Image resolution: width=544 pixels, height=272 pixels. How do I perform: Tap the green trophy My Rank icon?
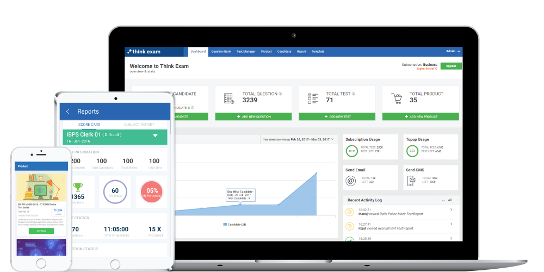click(78, 187)
